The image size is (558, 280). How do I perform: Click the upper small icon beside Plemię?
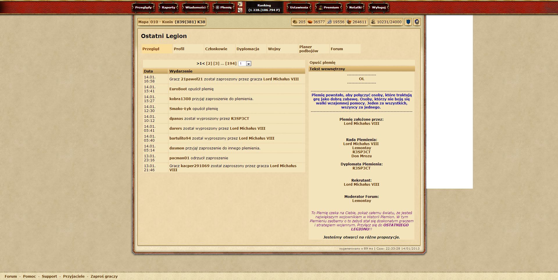[x=240, y=4]
